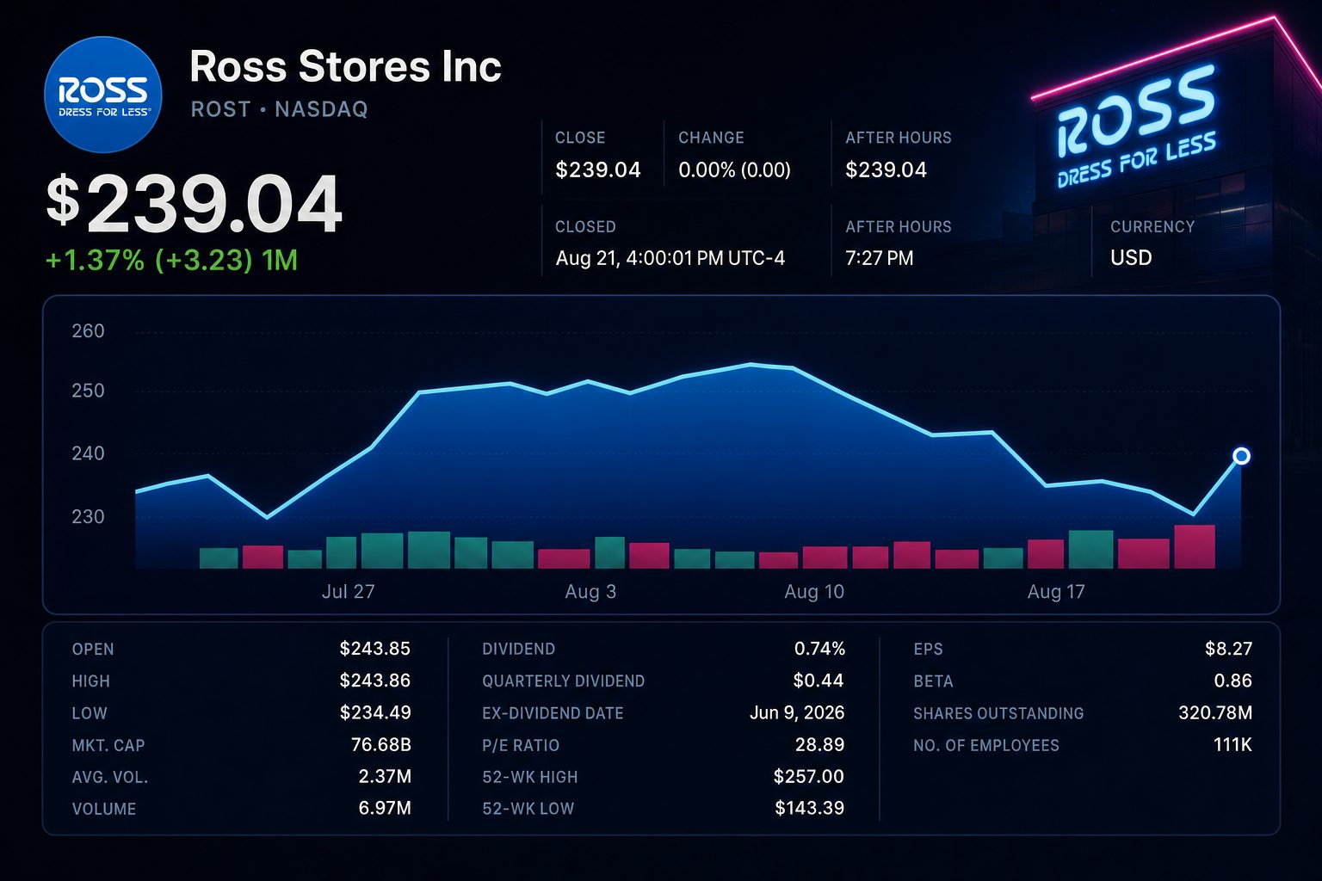Screen dimensions: 1322x881
Task: Click the MKT. CAP value 76.68B
Action: click(x=381, y=744)
